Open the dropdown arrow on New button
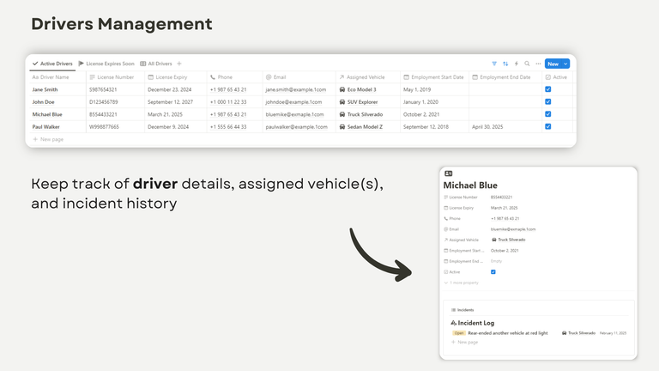Viewport: 659px width, 371px height. [565, 64]
